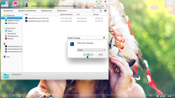Click the Музыка red music icon
Image resolution: width=175 pixels, height=98 pixels.
(x=6, y=39)
